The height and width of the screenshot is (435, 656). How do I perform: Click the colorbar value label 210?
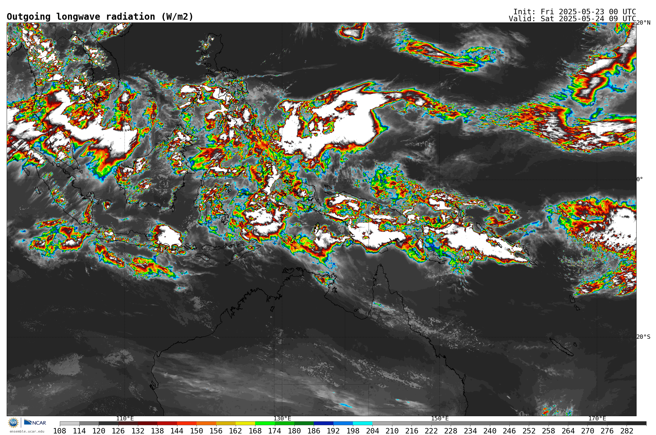(x=392, y=431)
